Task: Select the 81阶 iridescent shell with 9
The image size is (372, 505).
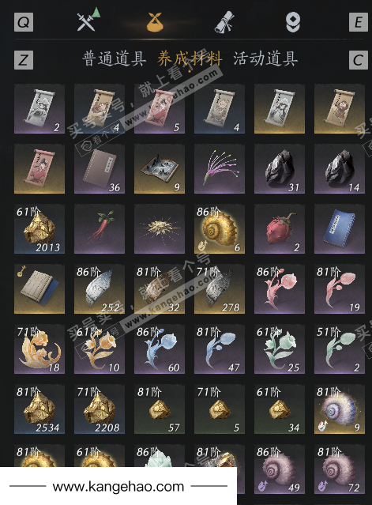Action: [x=340, y=409]
